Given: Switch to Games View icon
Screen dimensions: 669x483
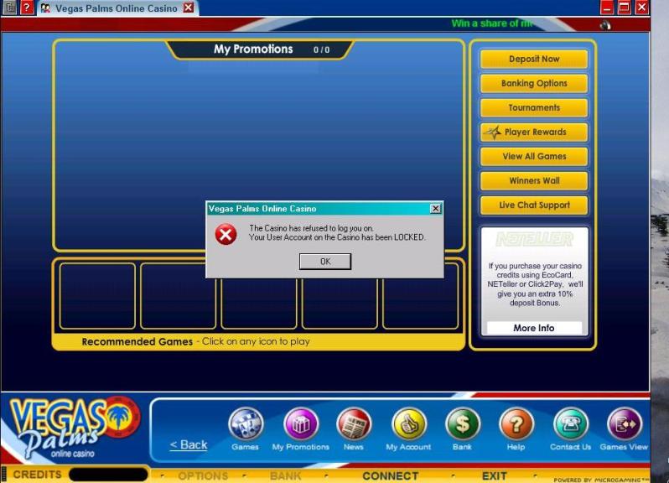Looking at the screenshot, I should coord(625,423).
